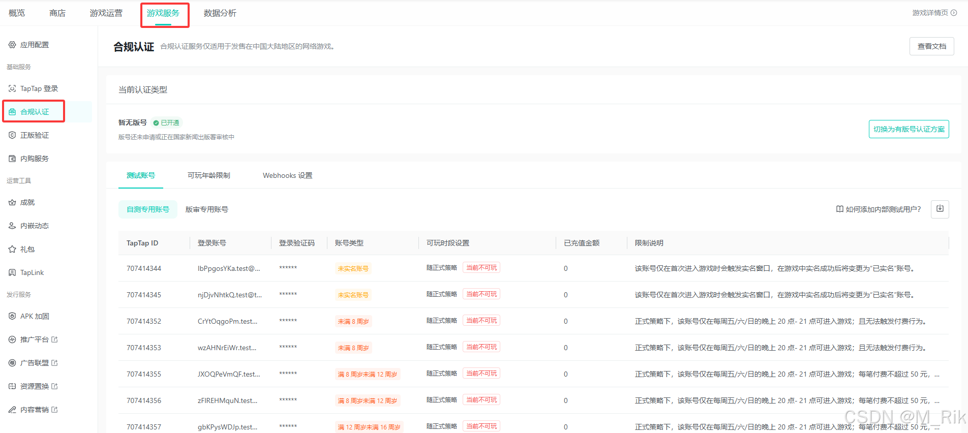The image size is (968, 433).
Task: Open 正版验证 in sidebar
Action: [x=35, y=135]
